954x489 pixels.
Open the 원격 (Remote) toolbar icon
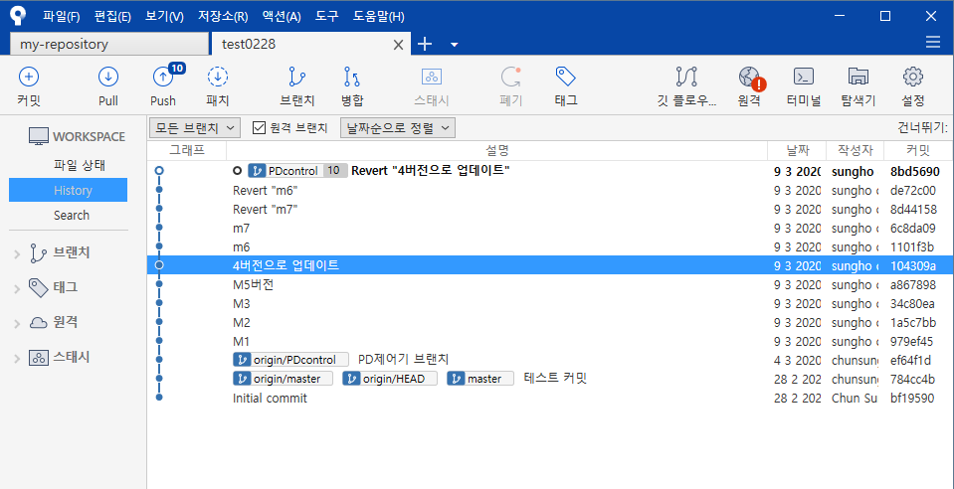[x=750, y=78]
